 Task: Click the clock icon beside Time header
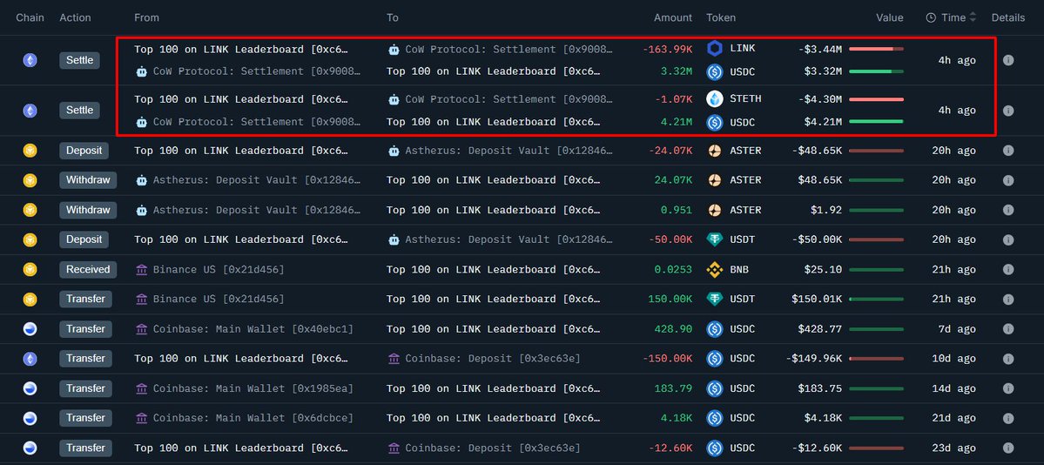click(x=931, y=18)
